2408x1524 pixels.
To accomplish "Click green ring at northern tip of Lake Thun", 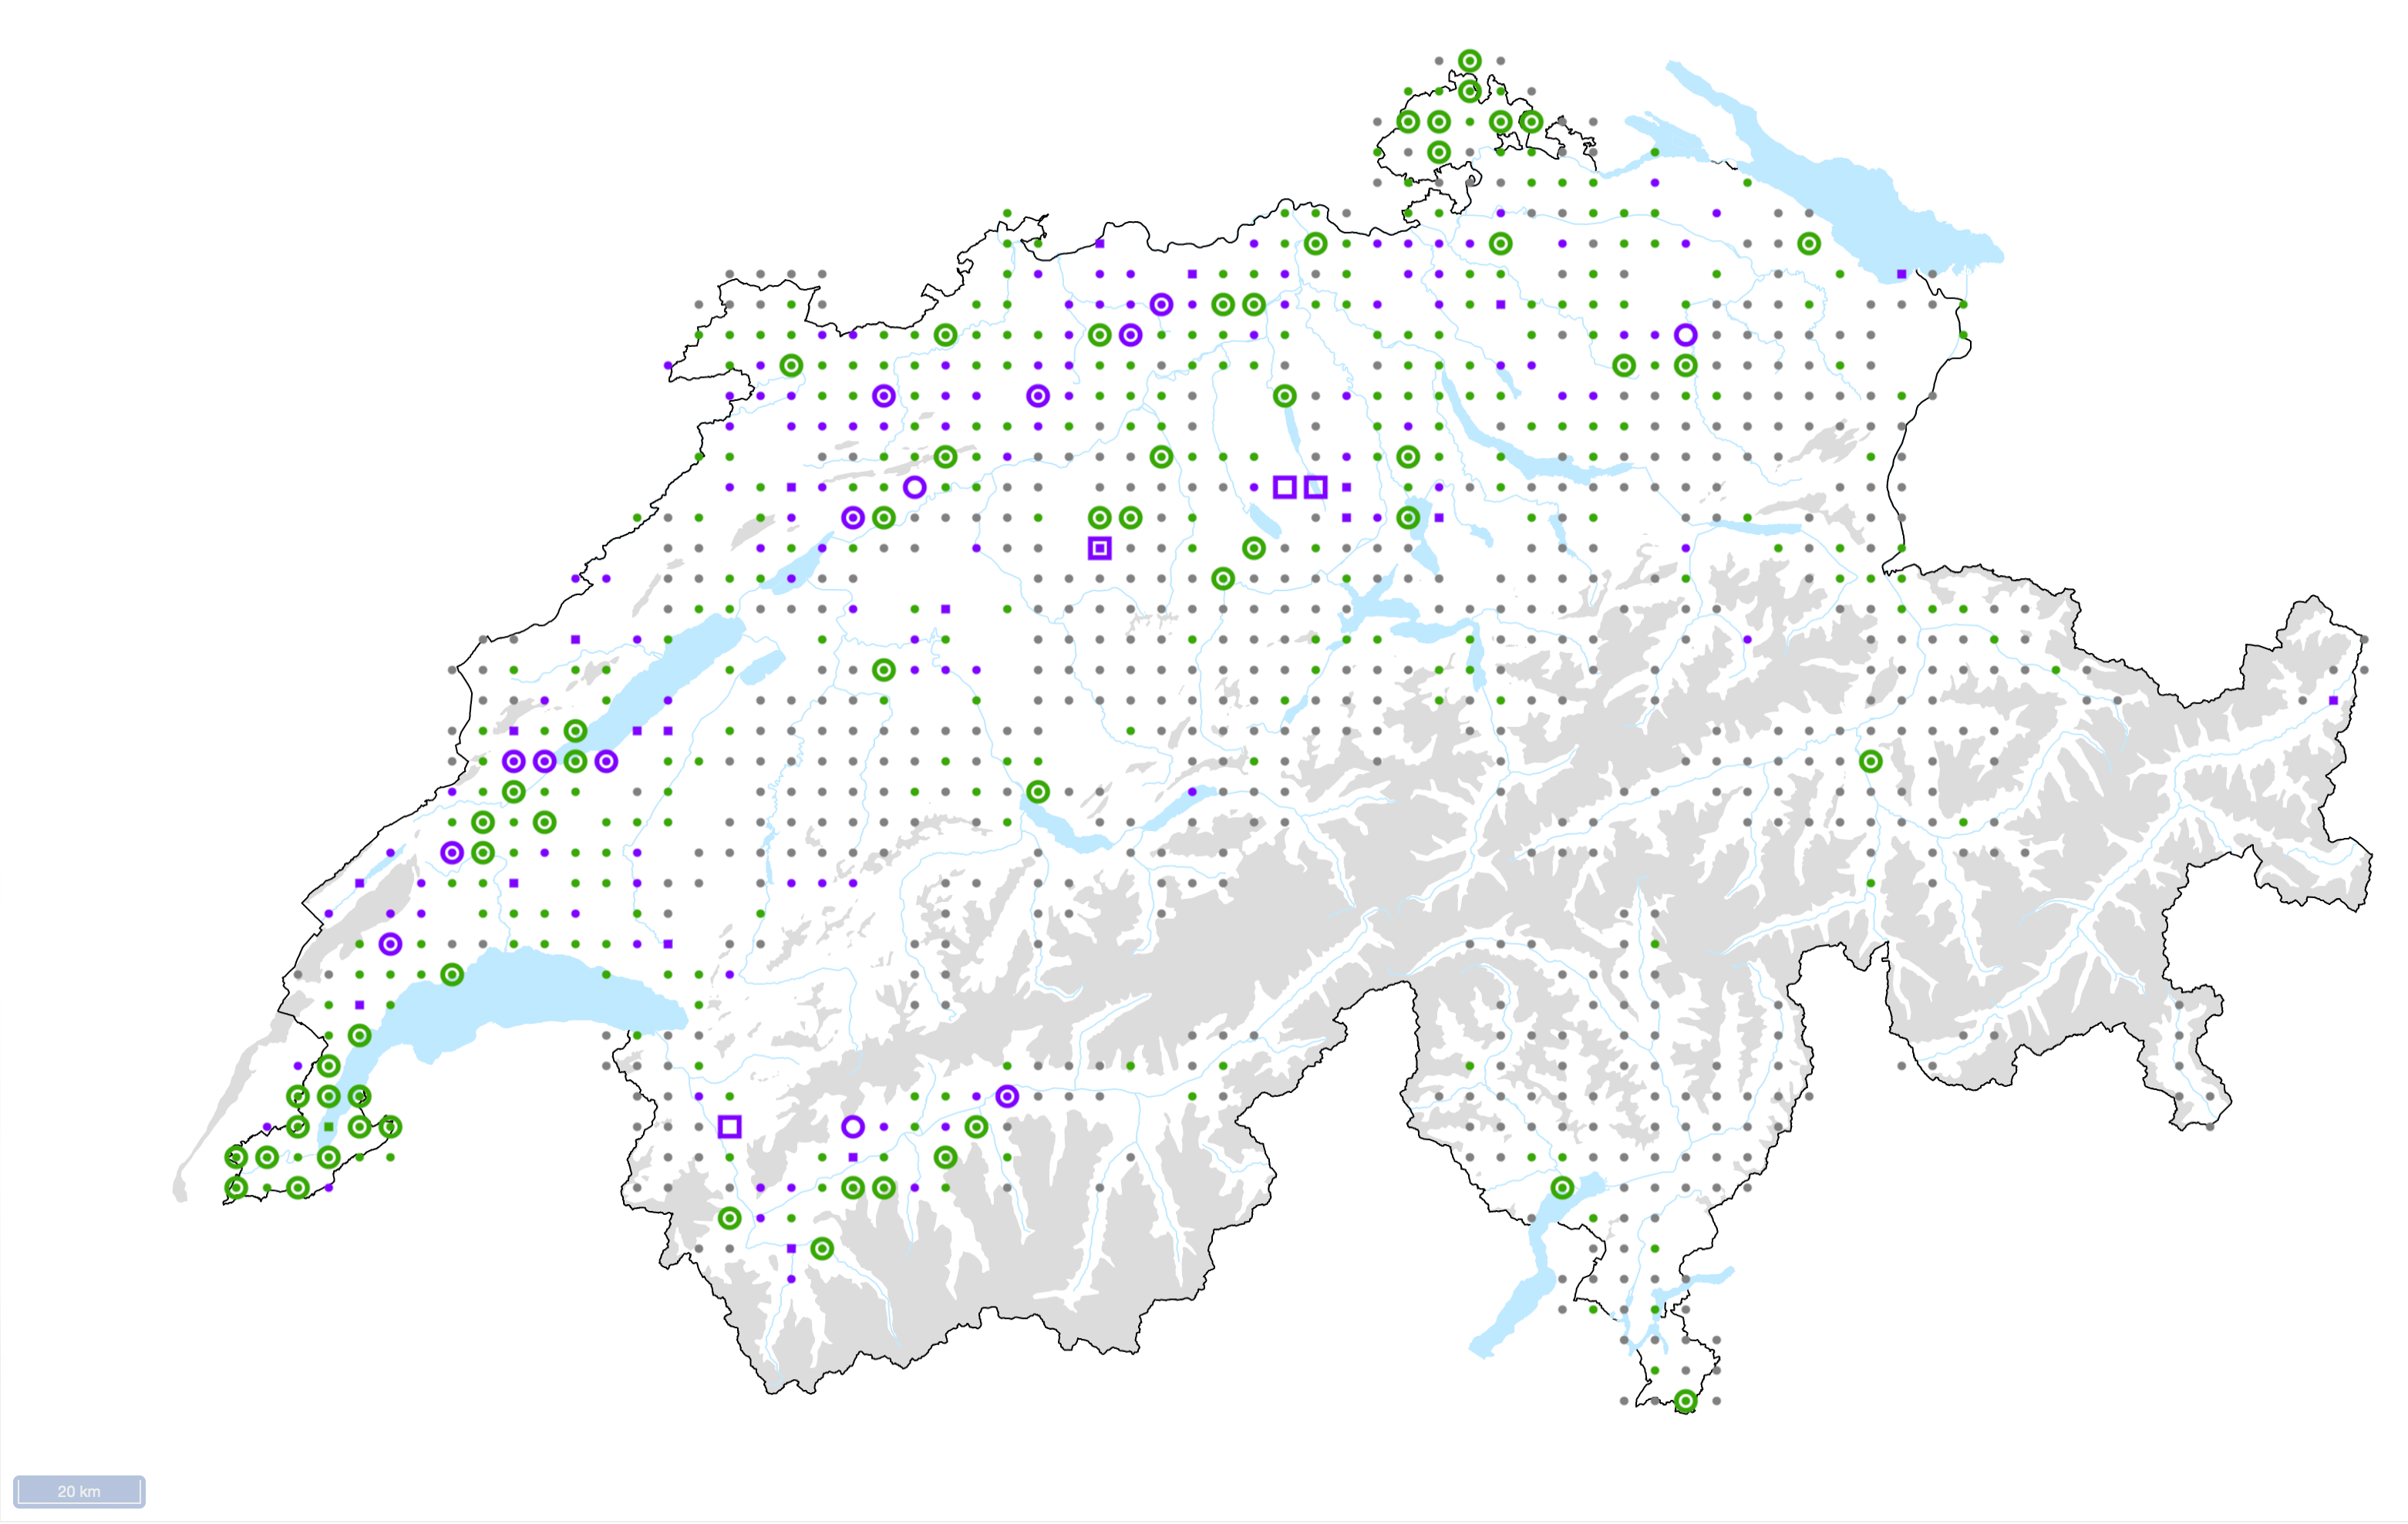I will tap(1038, 792).
